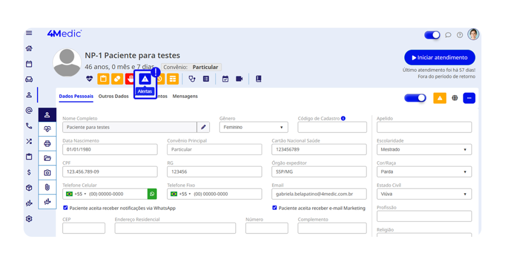Go to the Mensagens tab
This screenshot has height=265, width=505.
pos(185,97)
